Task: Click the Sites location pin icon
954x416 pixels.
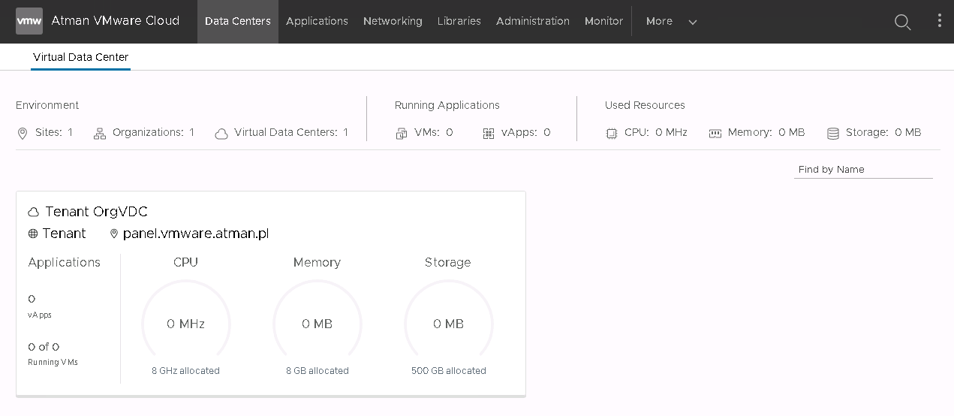Action: pos(23,134)
